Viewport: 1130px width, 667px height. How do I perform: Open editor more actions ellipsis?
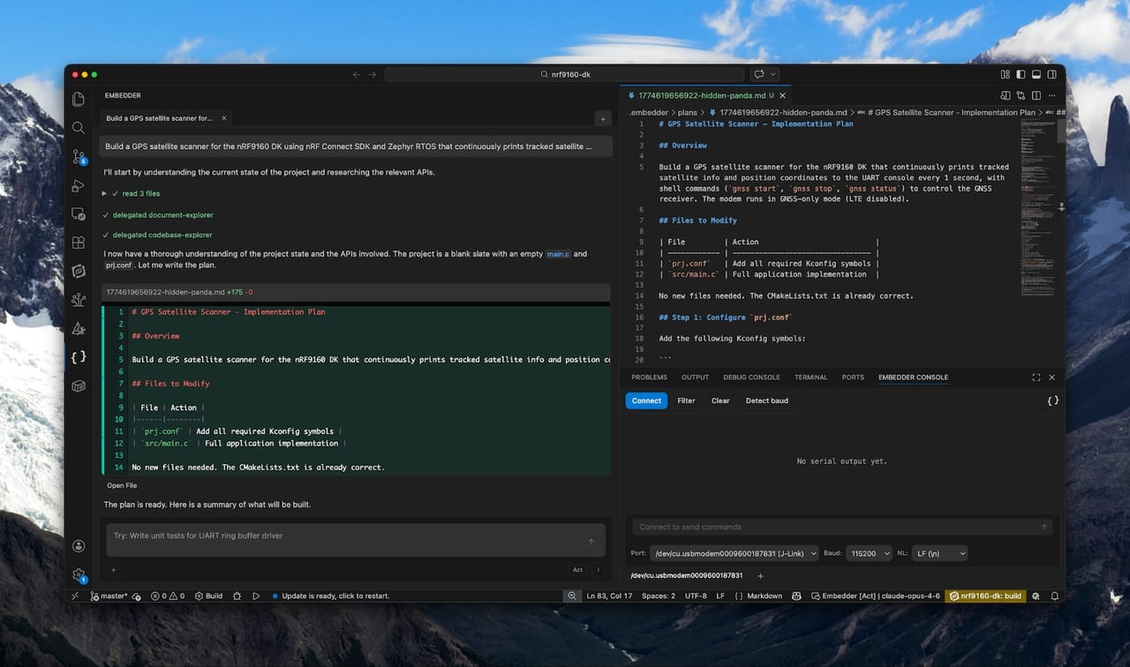point(1051,95)
